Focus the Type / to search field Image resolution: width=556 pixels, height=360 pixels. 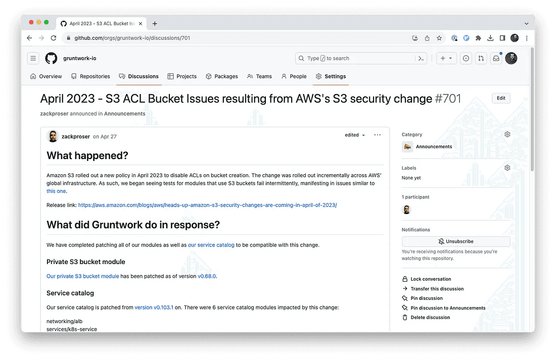coord(361,58)
